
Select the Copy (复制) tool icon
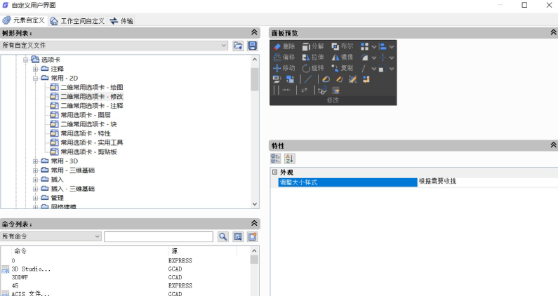[336, 68]
